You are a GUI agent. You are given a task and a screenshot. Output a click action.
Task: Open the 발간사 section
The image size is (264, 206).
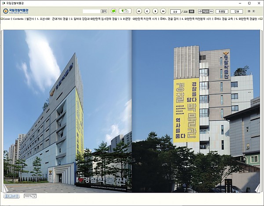pos(30,19)
